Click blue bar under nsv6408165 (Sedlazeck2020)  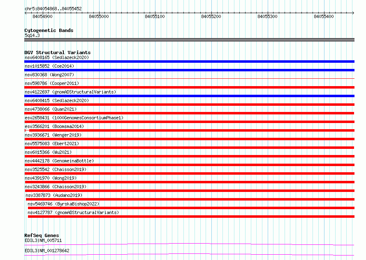point(189,62)
